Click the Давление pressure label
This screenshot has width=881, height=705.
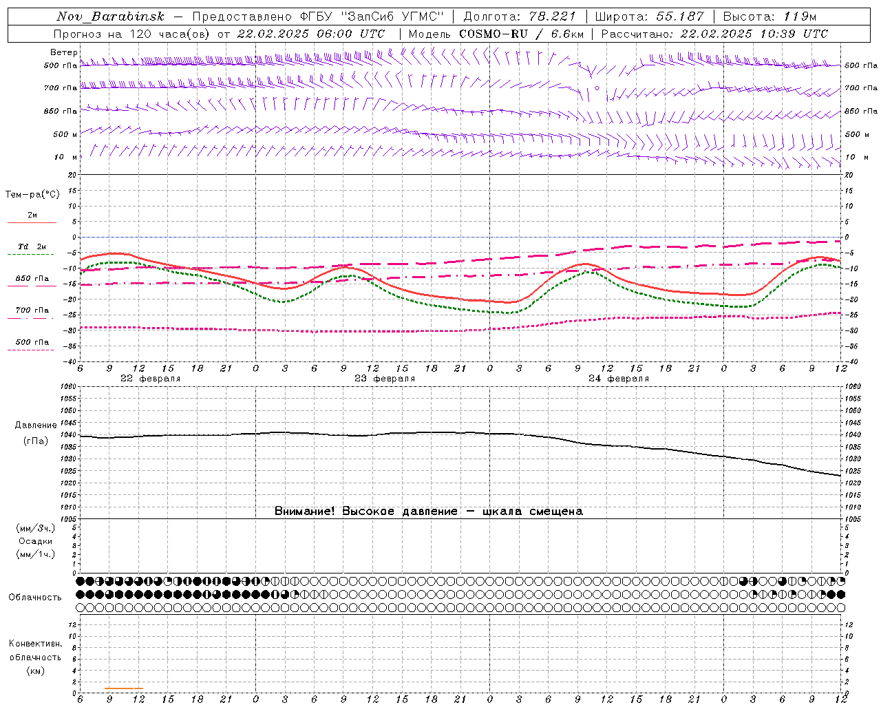click(x=36, y=425)
